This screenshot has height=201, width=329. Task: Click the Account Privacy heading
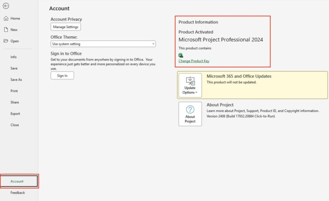pos(66,19)
